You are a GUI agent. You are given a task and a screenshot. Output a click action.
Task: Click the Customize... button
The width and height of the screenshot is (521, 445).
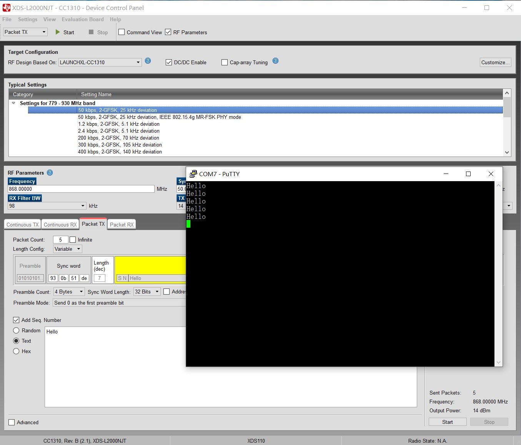(496, 62)
